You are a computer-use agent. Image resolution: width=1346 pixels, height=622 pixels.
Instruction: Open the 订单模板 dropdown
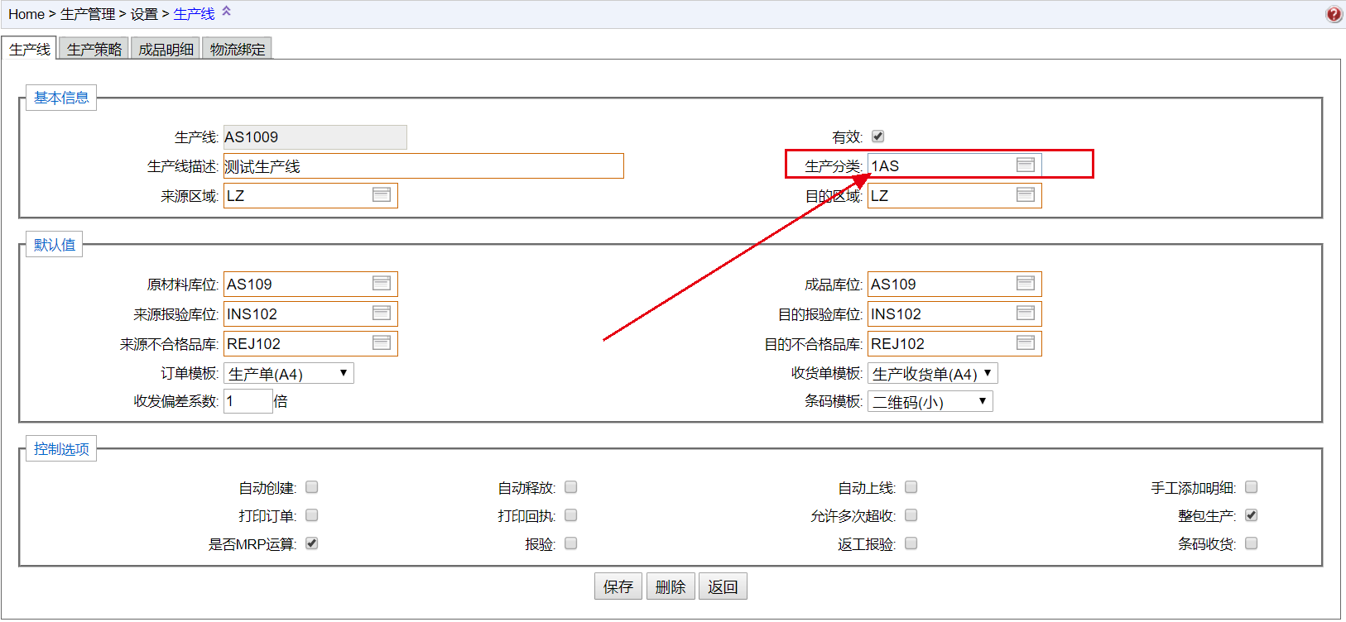click(x=289, y=374)
